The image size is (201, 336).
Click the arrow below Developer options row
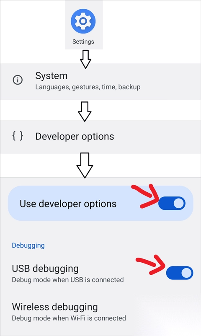[x=85, y=165]
